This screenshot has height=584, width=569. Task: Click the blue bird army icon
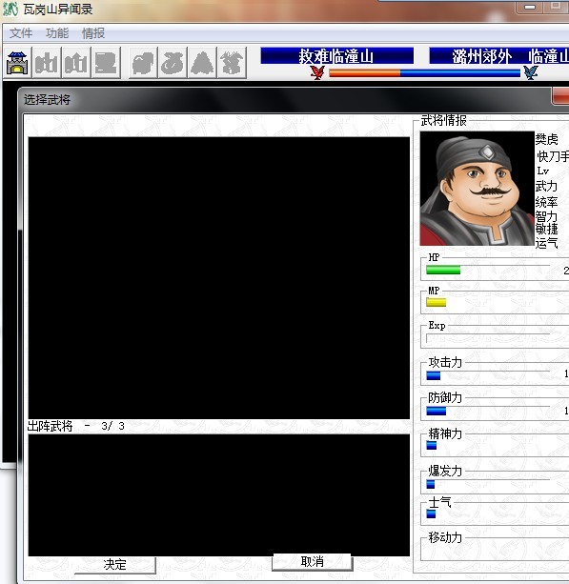click(x=531, y=72)
